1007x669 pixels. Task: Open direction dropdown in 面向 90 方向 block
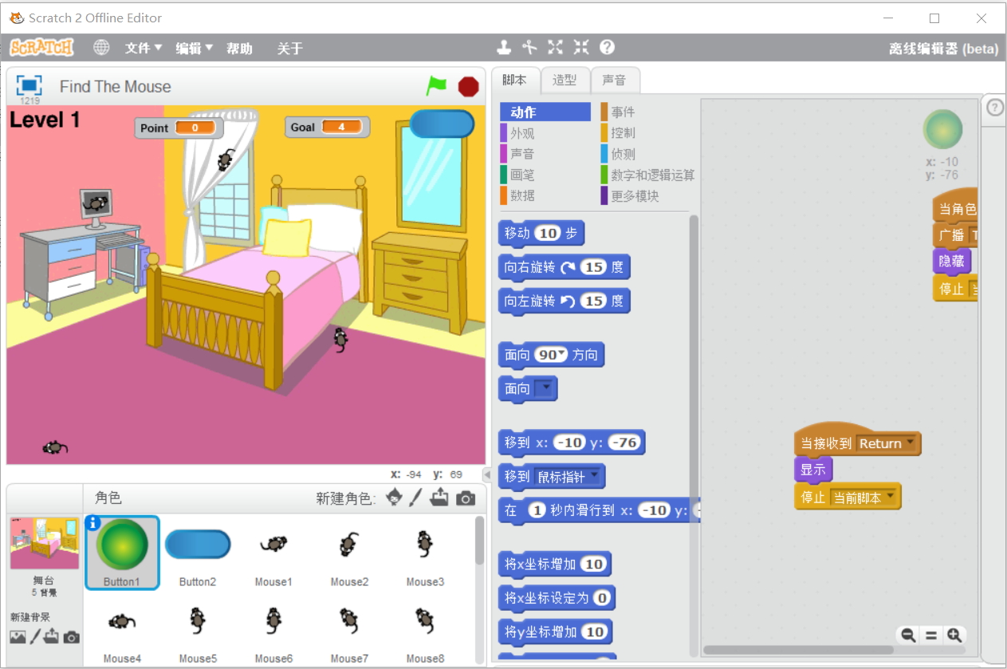(562, 355)
